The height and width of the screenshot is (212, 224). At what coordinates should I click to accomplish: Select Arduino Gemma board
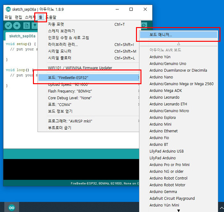pos(179,192)
